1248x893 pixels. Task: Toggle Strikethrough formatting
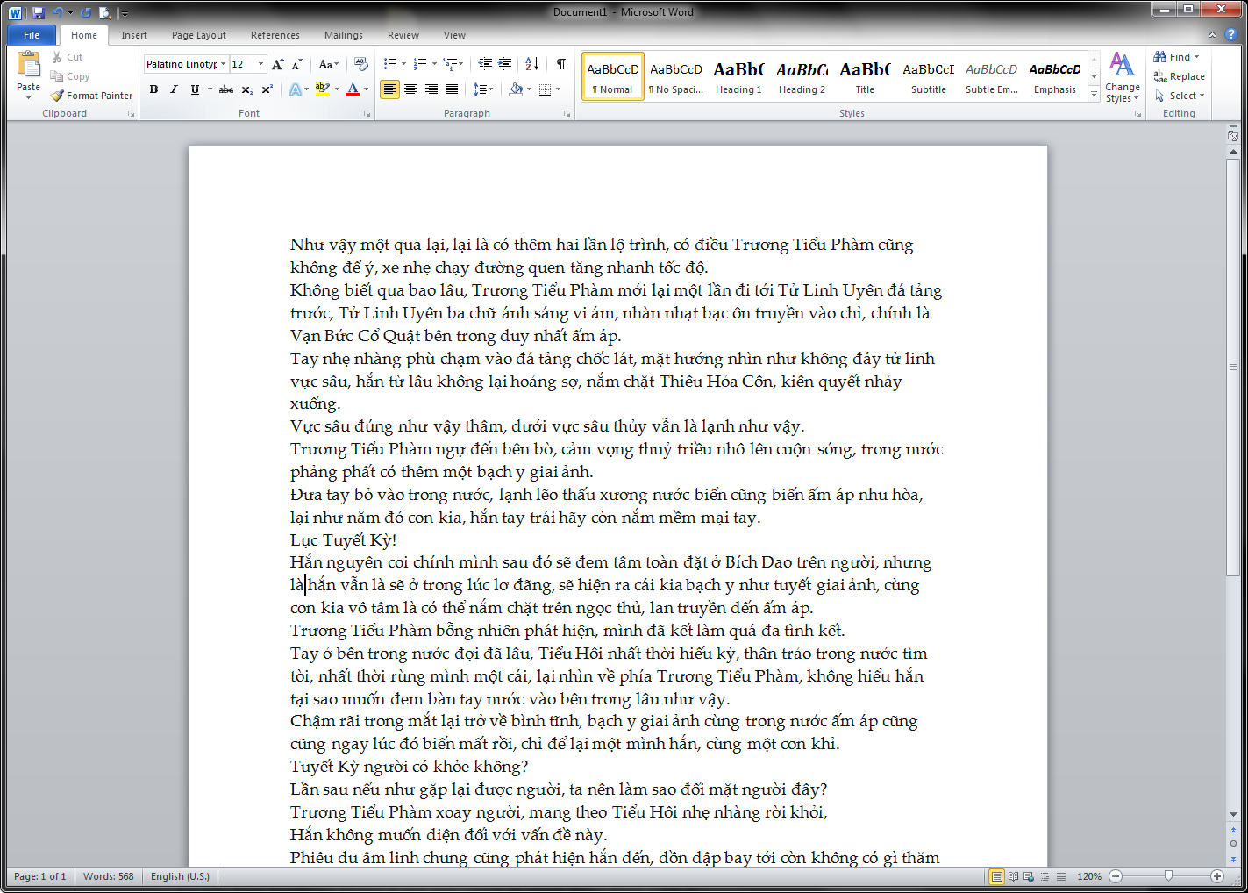tap(226, 89)
